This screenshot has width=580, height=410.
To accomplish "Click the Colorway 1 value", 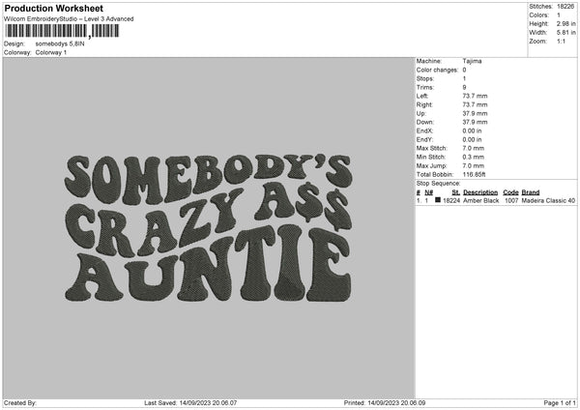I will pos(51,52).
